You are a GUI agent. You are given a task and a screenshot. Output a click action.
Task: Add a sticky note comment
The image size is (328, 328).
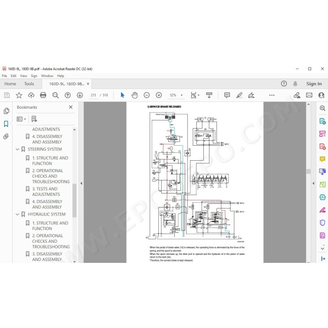(x=227, y=95)
